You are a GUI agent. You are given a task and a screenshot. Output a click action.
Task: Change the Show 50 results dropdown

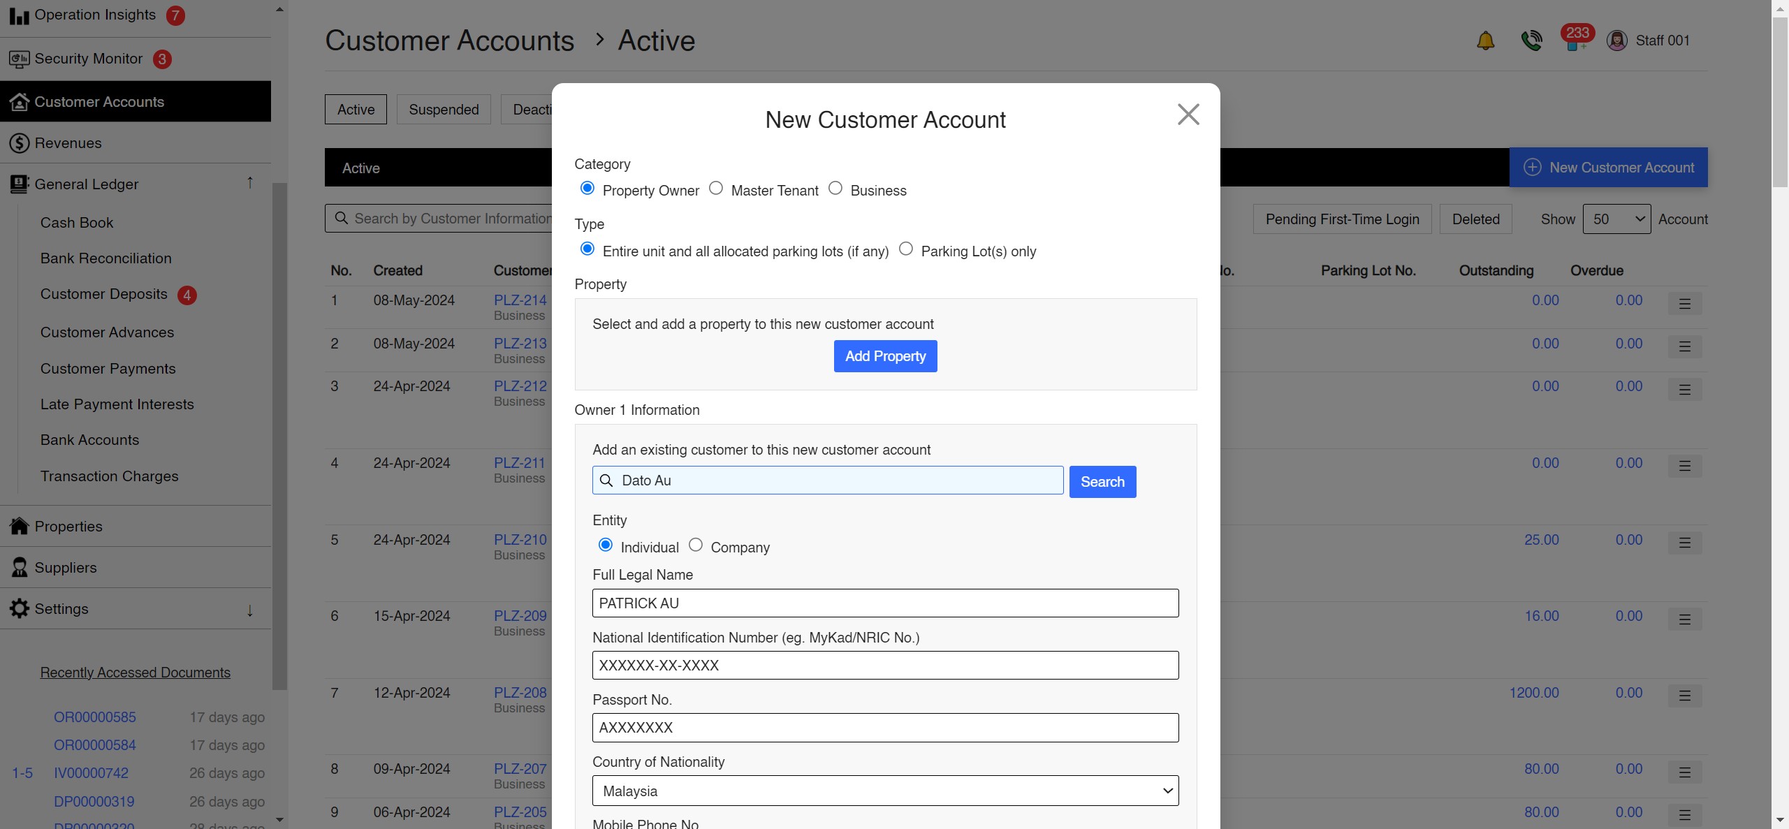tap(1617, 219)
